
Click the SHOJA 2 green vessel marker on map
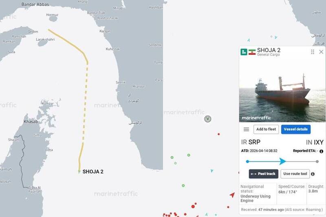point(79,172)
